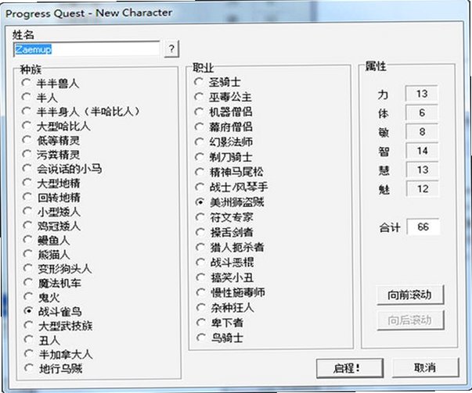Select race 半半兽人
The width and height of the screenshot is (472, 393).
click(51, 84)
